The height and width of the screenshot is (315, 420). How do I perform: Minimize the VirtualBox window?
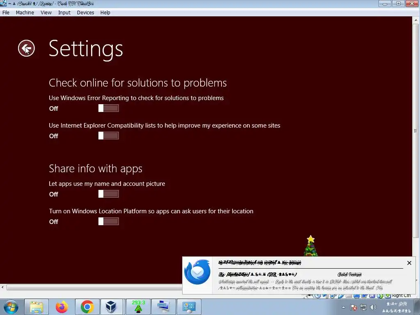[385, 3]
